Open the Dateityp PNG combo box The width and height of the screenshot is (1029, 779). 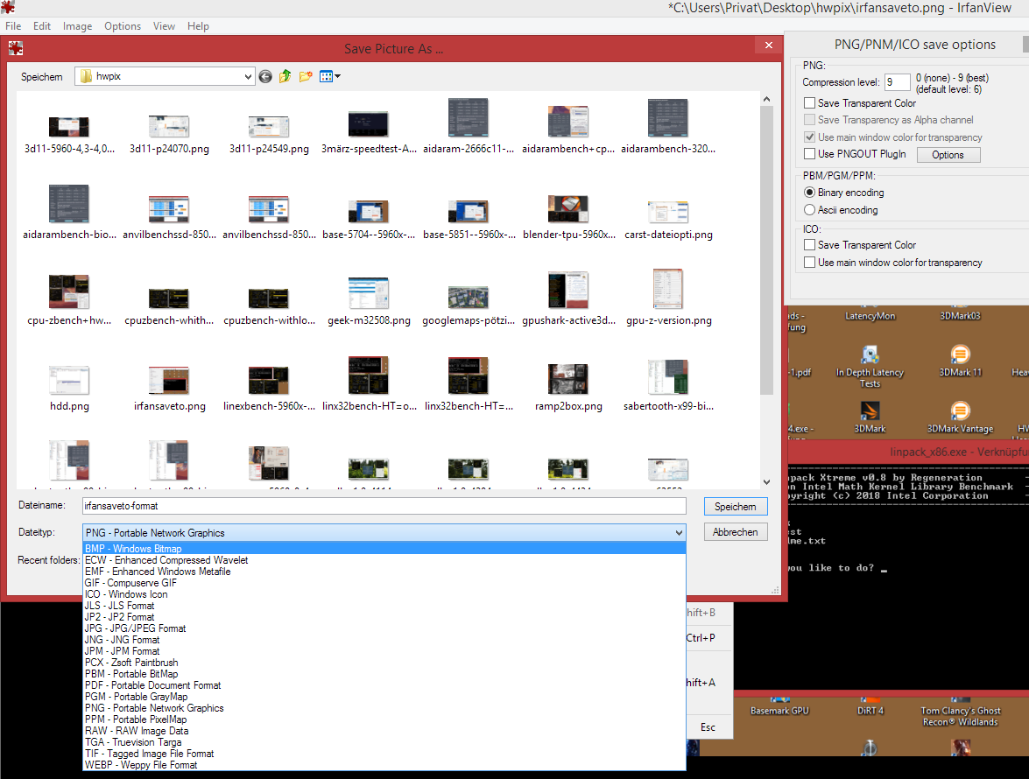[384, 532]
